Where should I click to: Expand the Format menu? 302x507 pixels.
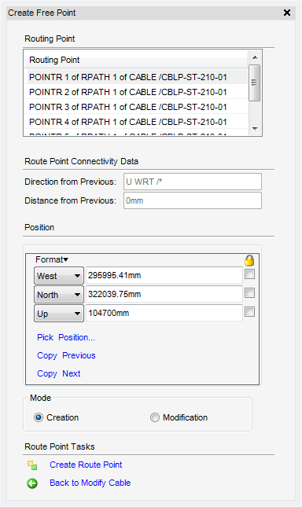(x=52, y=259)
